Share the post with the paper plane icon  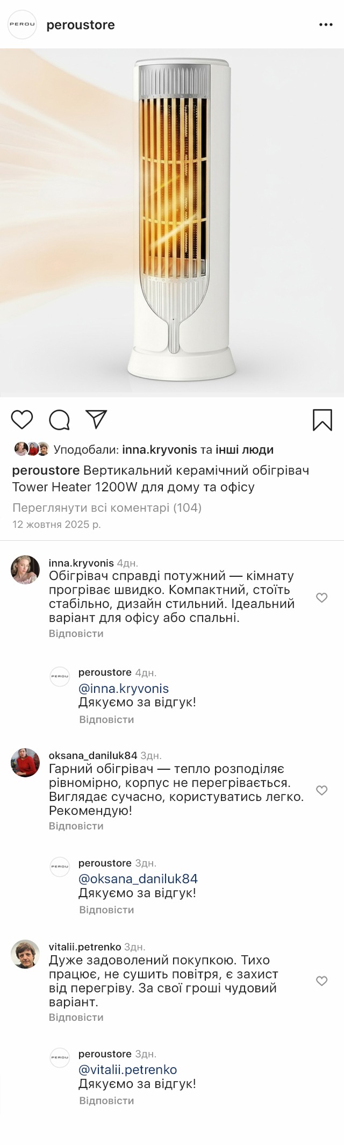point(97,419)
